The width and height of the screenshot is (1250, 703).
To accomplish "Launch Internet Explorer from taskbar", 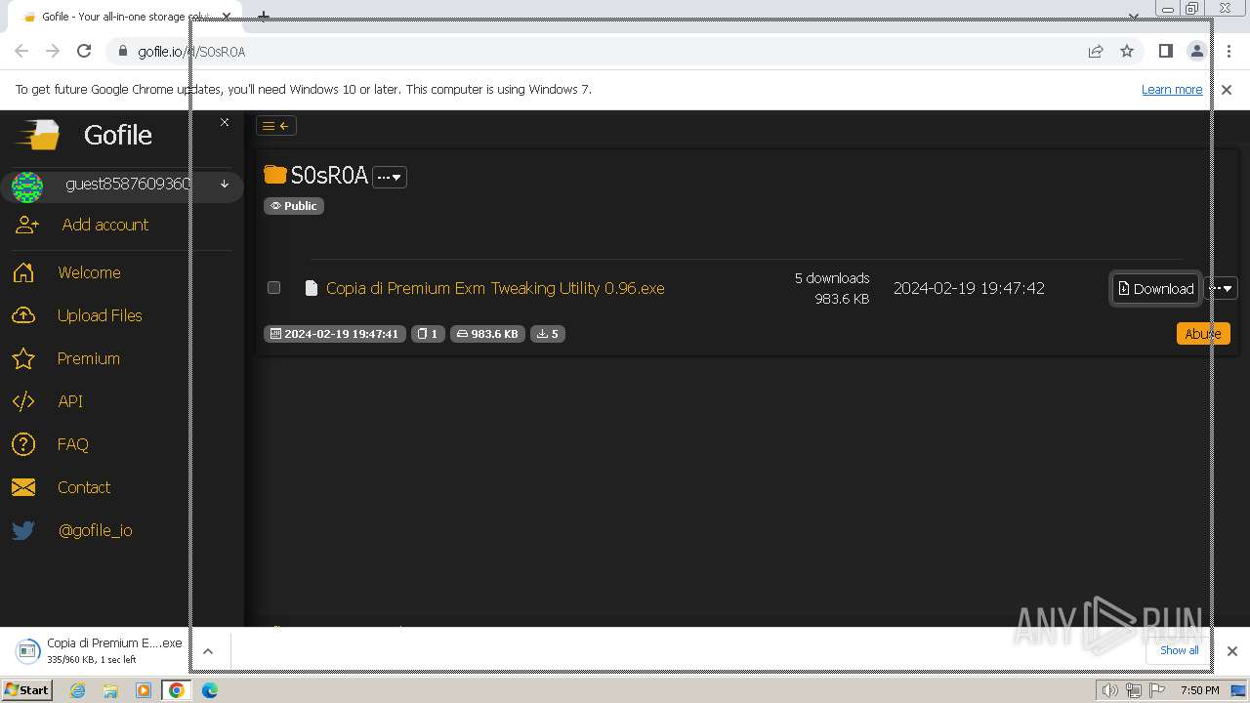I will [77, 690].
